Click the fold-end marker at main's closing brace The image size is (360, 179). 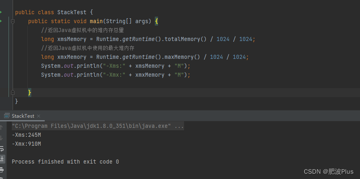tap(13, 93)
